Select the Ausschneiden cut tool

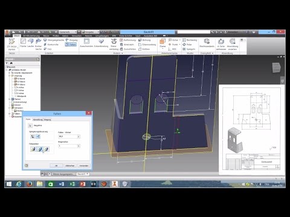point(86,43)
